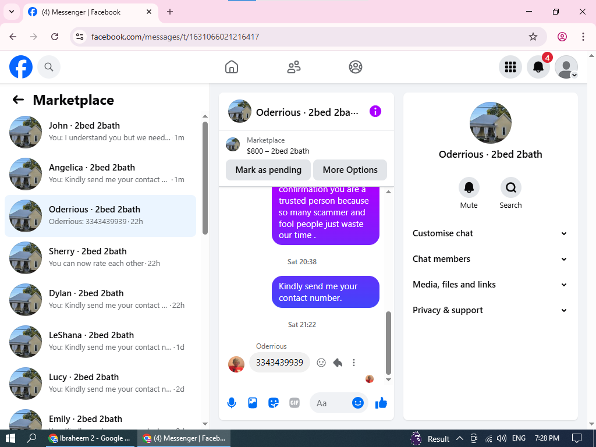Navigate back with browser back arrow
The height and width of the screenshot is (447, 596).
point(13,37)
